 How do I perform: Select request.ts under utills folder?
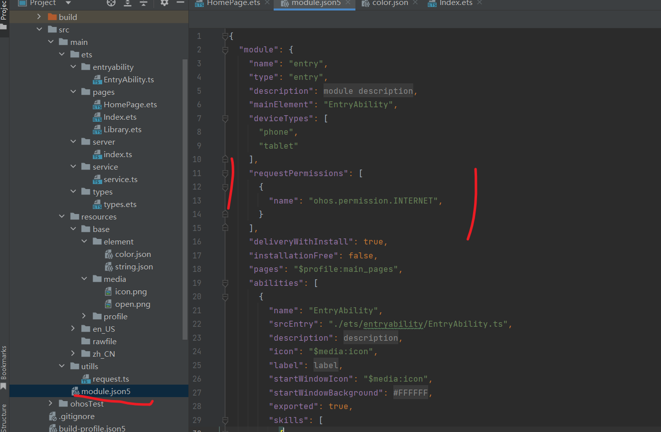tap(111, 379)
